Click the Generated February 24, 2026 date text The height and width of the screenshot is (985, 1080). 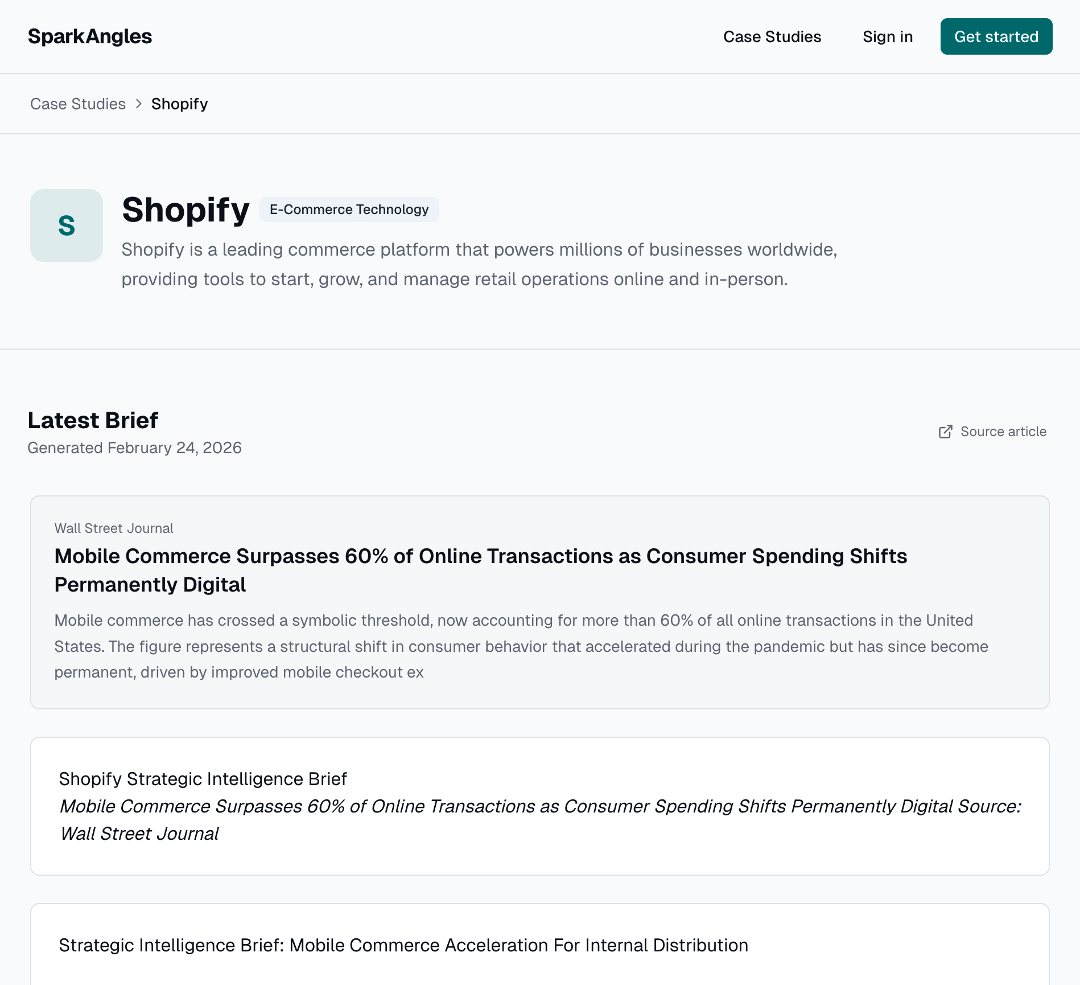point(134,448)
